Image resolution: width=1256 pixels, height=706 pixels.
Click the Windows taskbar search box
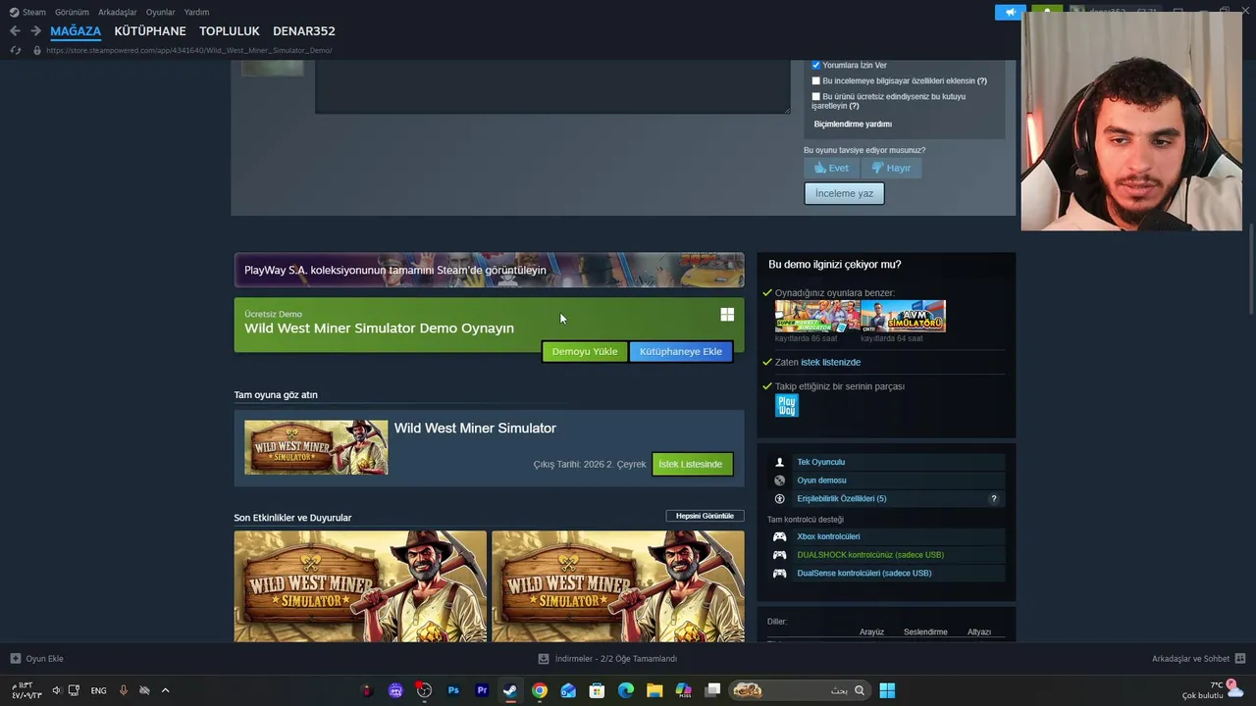pos(799,690)
